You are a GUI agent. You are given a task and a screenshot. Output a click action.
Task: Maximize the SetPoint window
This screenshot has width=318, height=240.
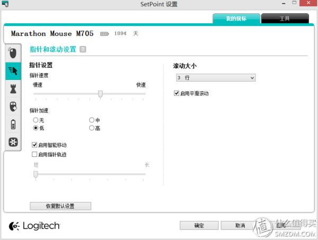294,3
